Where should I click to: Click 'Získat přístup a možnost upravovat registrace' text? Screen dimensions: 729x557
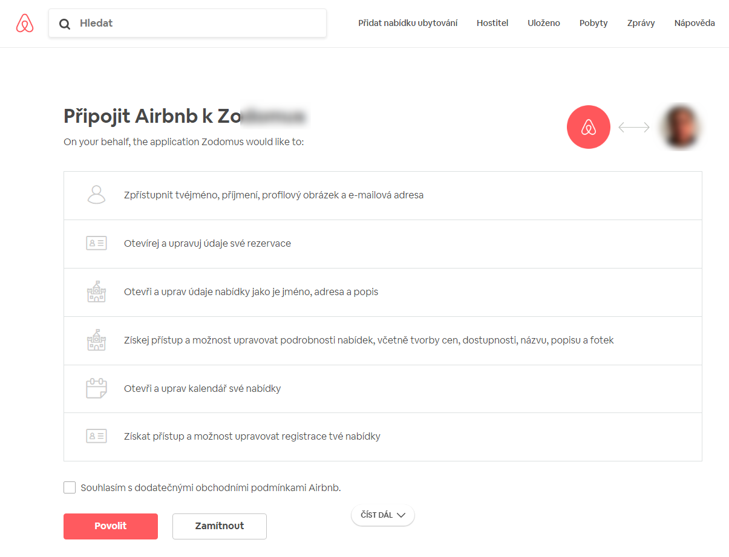click(x=252, y=436)
